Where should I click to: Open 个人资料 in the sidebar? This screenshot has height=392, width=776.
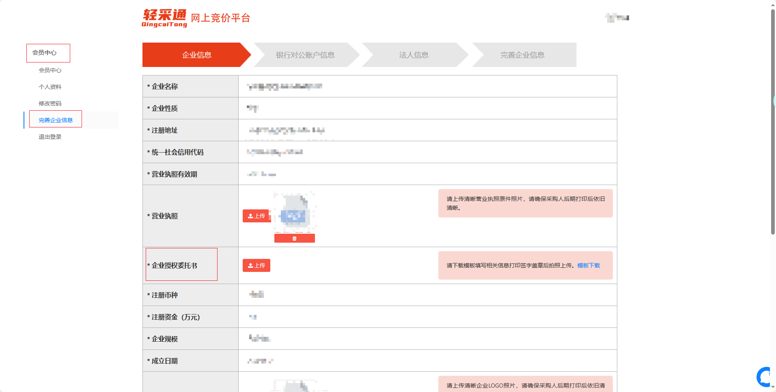click(50, 87)
